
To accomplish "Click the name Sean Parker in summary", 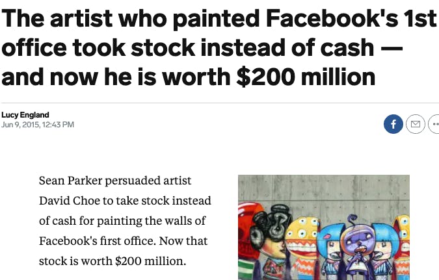I will coord(70,181).
